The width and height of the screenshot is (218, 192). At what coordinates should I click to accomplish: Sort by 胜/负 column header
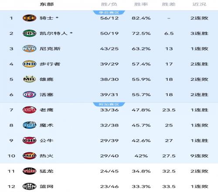(109, 4)
